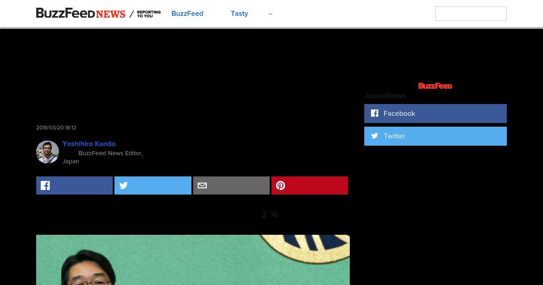Image resolution: width=543 pixels, height=285 pixels.
Task: Open the article lead photo
Action: (193, 260)
